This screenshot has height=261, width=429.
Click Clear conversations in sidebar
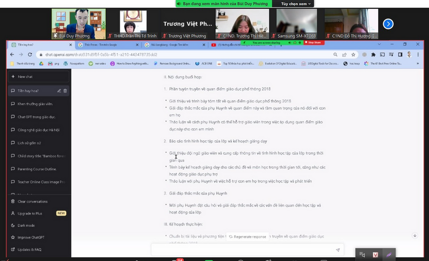[32, 201]
